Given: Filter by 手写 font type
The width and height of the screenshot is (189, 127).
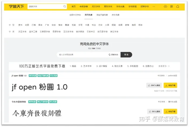Looking at the screenshot, I should (x=80, y=25).
